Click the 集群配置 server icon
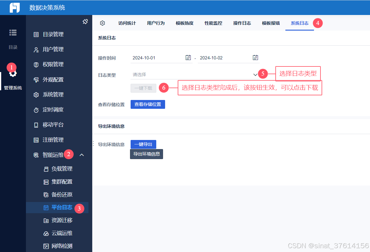 [x=46, y=182]
